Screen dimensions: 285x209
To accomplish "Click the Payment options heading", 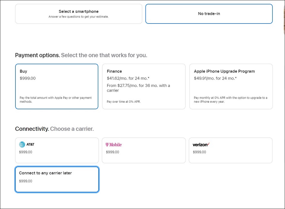I will (x=37, y=55).
